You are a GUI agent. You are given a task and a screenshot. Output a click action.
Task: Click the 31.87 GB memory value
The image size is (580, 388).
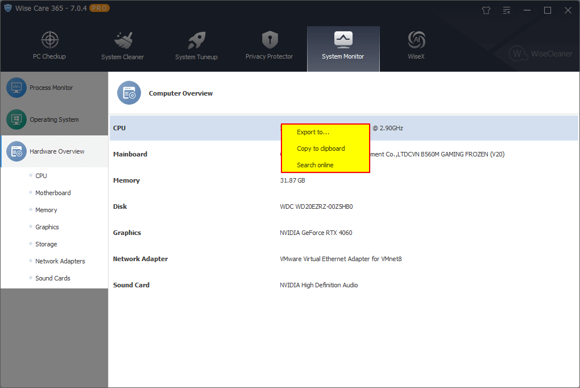[x=293, y=180]
